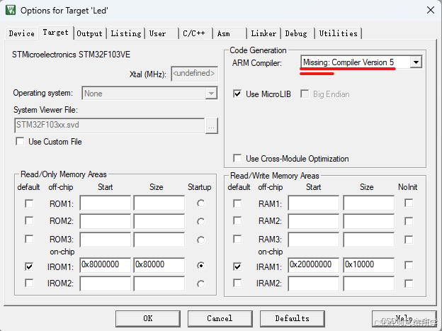Switch to the Device tab

tap(22, 33)
